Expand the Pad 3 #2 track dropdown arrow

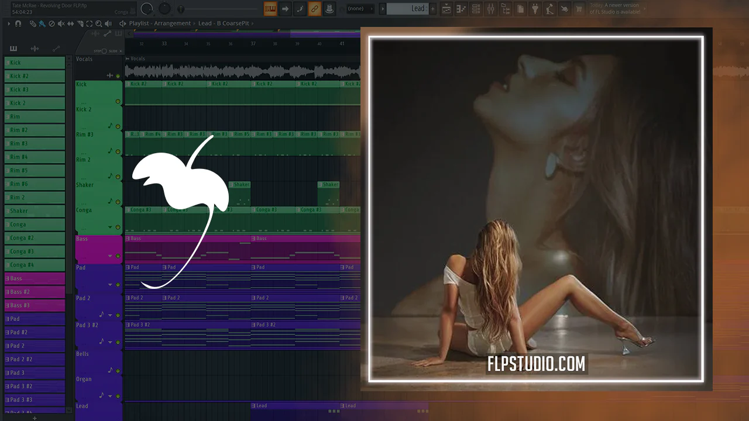(x=110, y=342)
